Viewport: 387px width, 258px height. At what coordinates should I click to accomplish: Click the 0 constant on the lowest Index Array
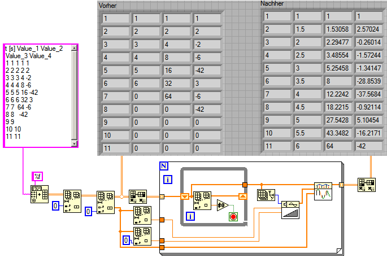pos(126,240)
